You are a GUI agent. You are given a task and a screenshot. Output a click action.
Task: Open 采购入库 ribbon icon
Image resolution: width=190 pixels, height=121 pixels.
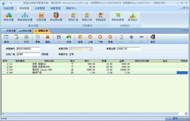[x=87, y=17]
